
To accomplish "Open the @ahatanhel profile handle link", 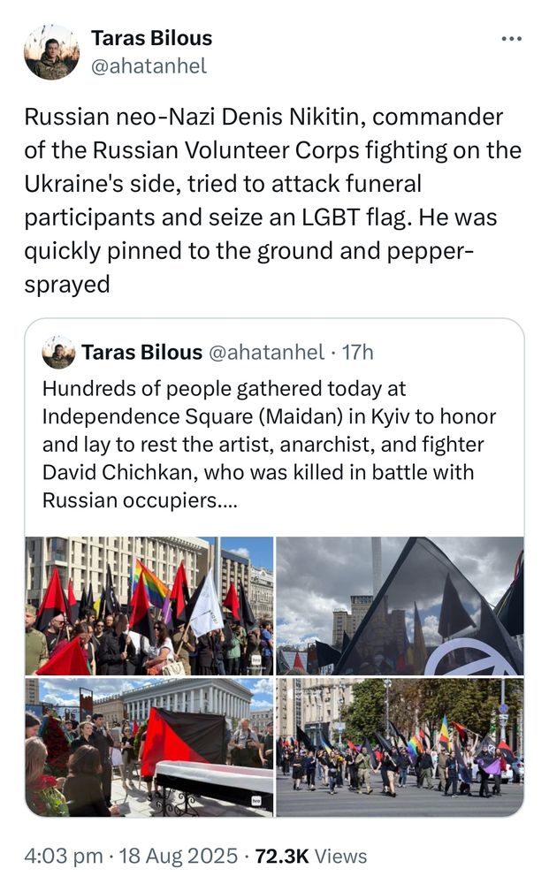I will [x=146, y=64].
